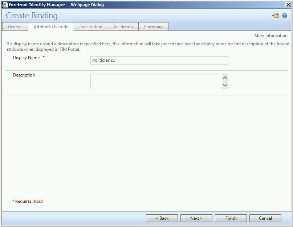Select the Attribute Override tab
This screenshot has height=227, width=293.
point(51,27)
